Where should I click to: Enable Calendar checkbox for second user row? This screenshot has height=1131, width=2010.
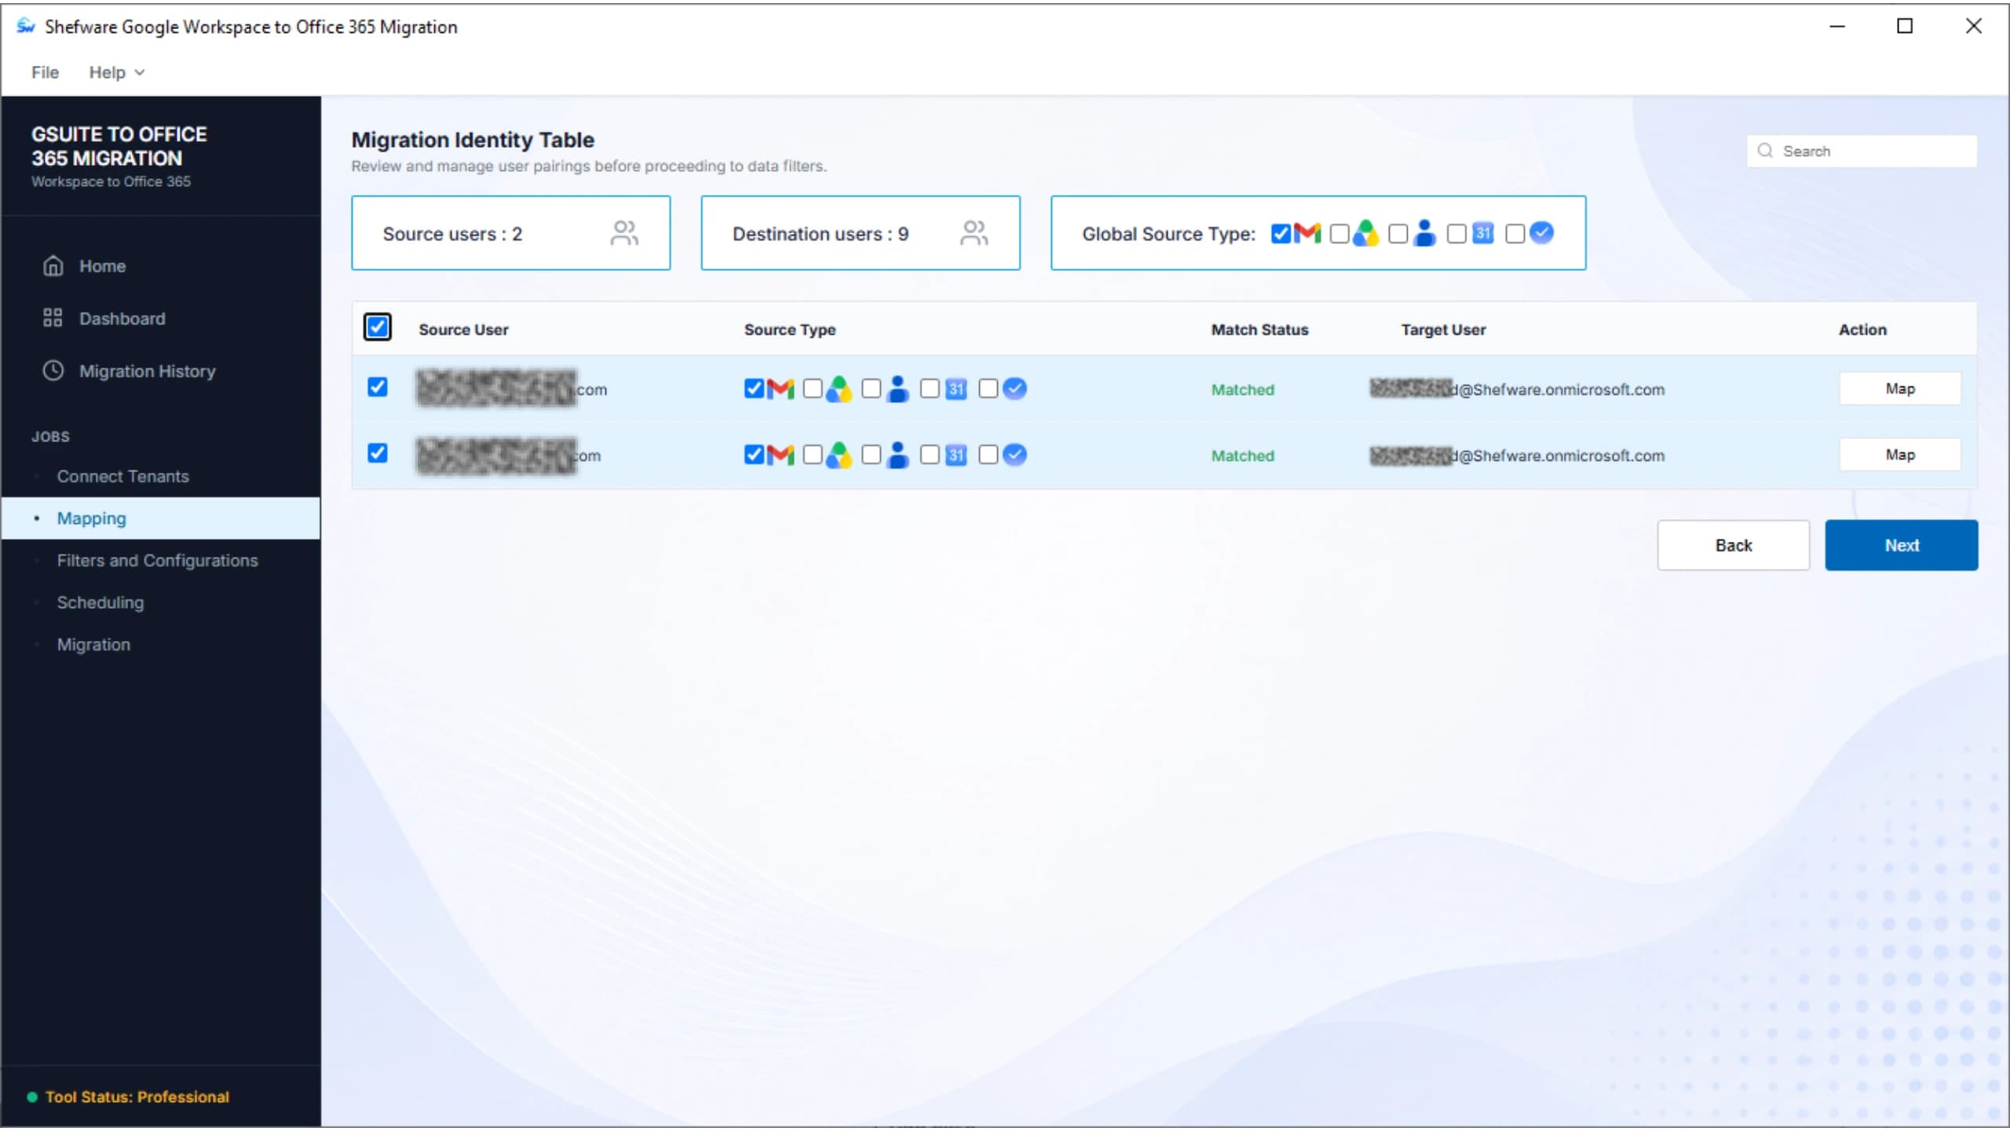click(x=930, y=455)
